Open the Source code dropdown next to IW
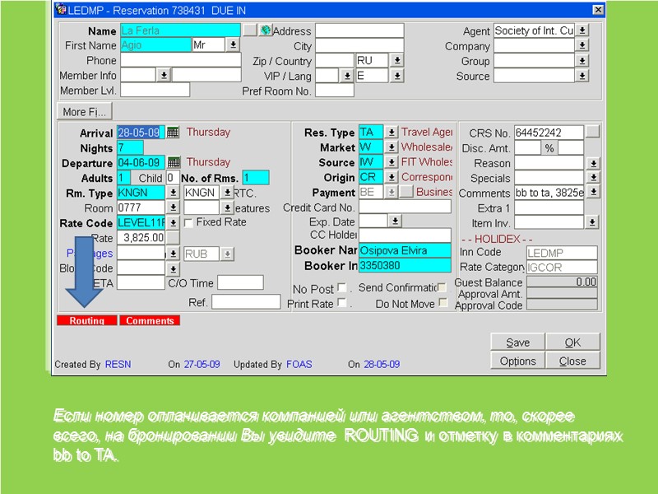 click(392, 162)
